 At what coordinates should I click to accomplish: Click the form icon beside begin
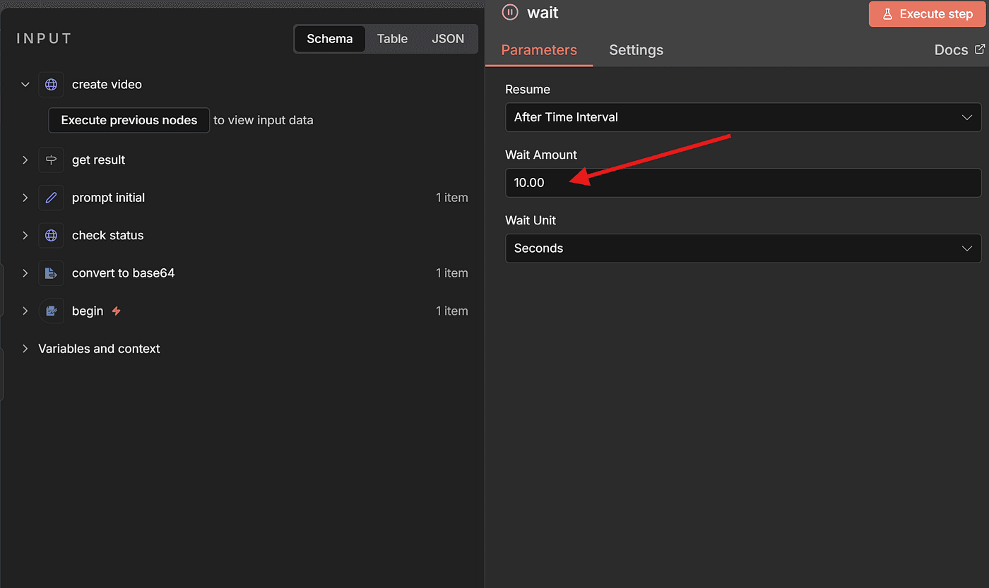tap(51, 311)
